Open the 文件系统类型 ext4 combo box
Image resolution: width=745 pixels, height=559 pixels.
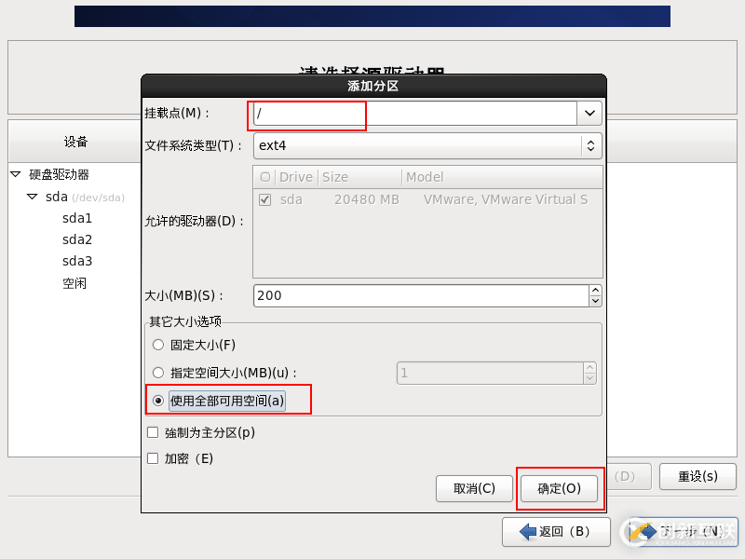589,145
